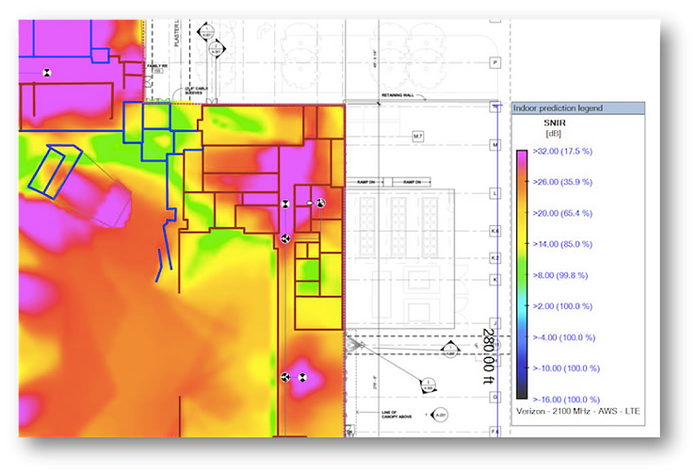Screen dimensions: 697x475
Task: Click grid bubble L
Action: [x=494, y=193]
